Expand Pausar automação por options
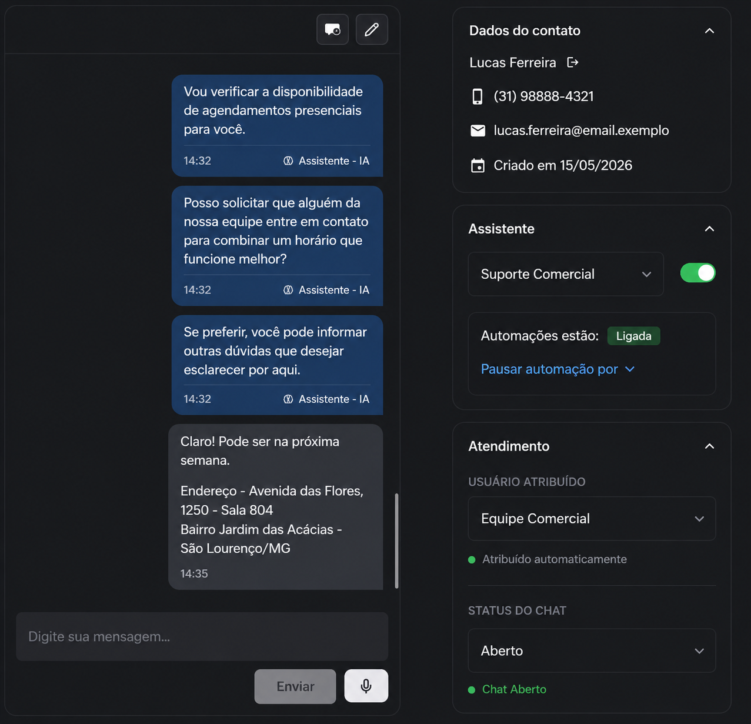The height and width of the screenshot is (724, 751). click(x=558, y=369)
